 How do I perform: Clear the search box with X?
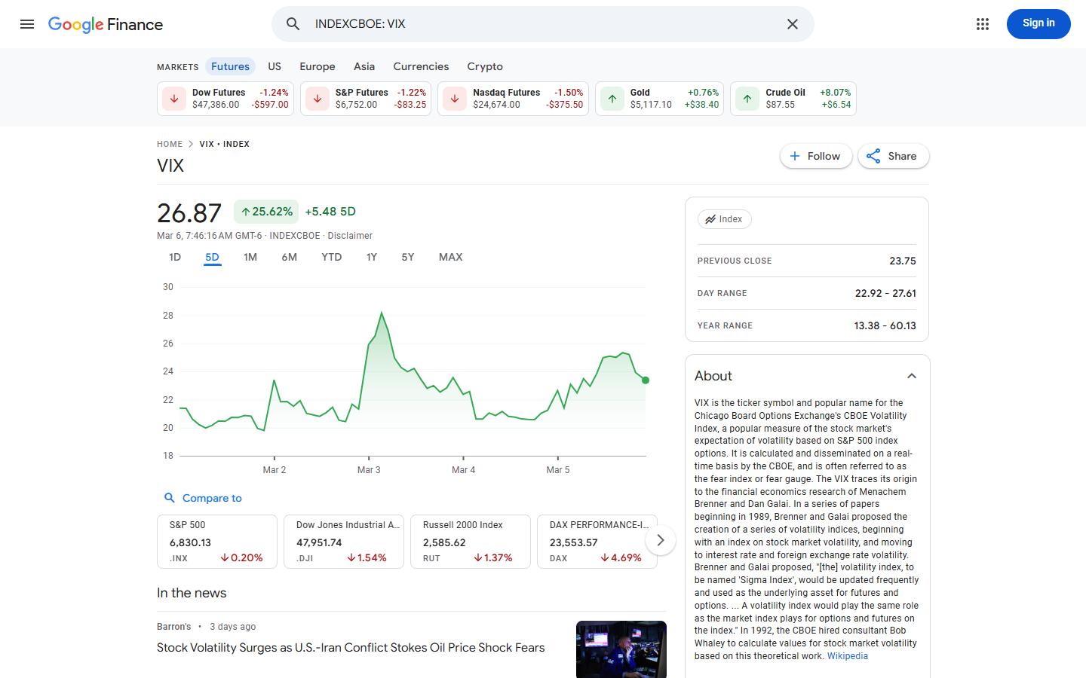tap(792, 24)
